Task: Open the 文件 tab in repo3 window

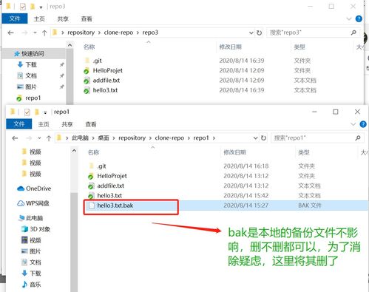Action: tap(15, 18)
